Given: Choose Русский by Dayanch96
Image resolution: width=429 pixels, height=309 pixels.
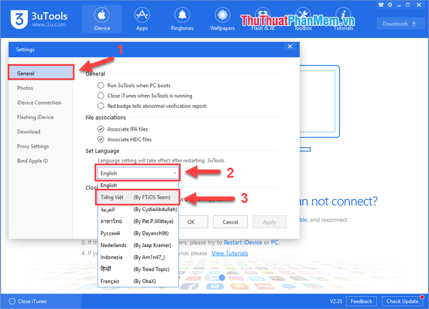Looking at the screenshot, I should [x=138, y=233].
